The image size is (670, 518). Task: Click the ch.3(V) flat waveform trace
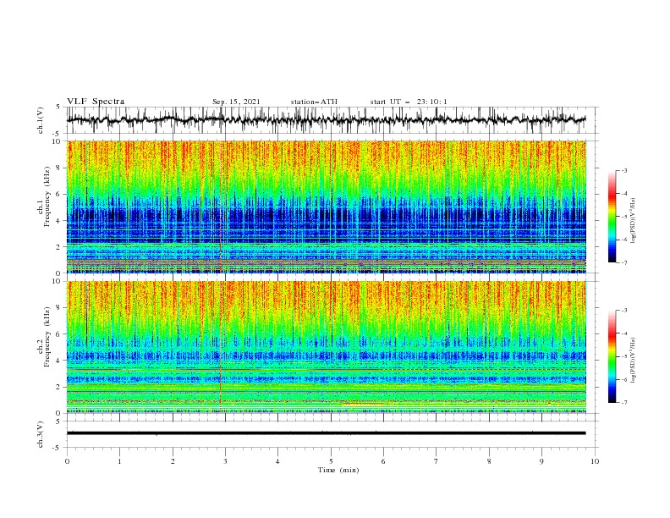[x=327, y=433]
